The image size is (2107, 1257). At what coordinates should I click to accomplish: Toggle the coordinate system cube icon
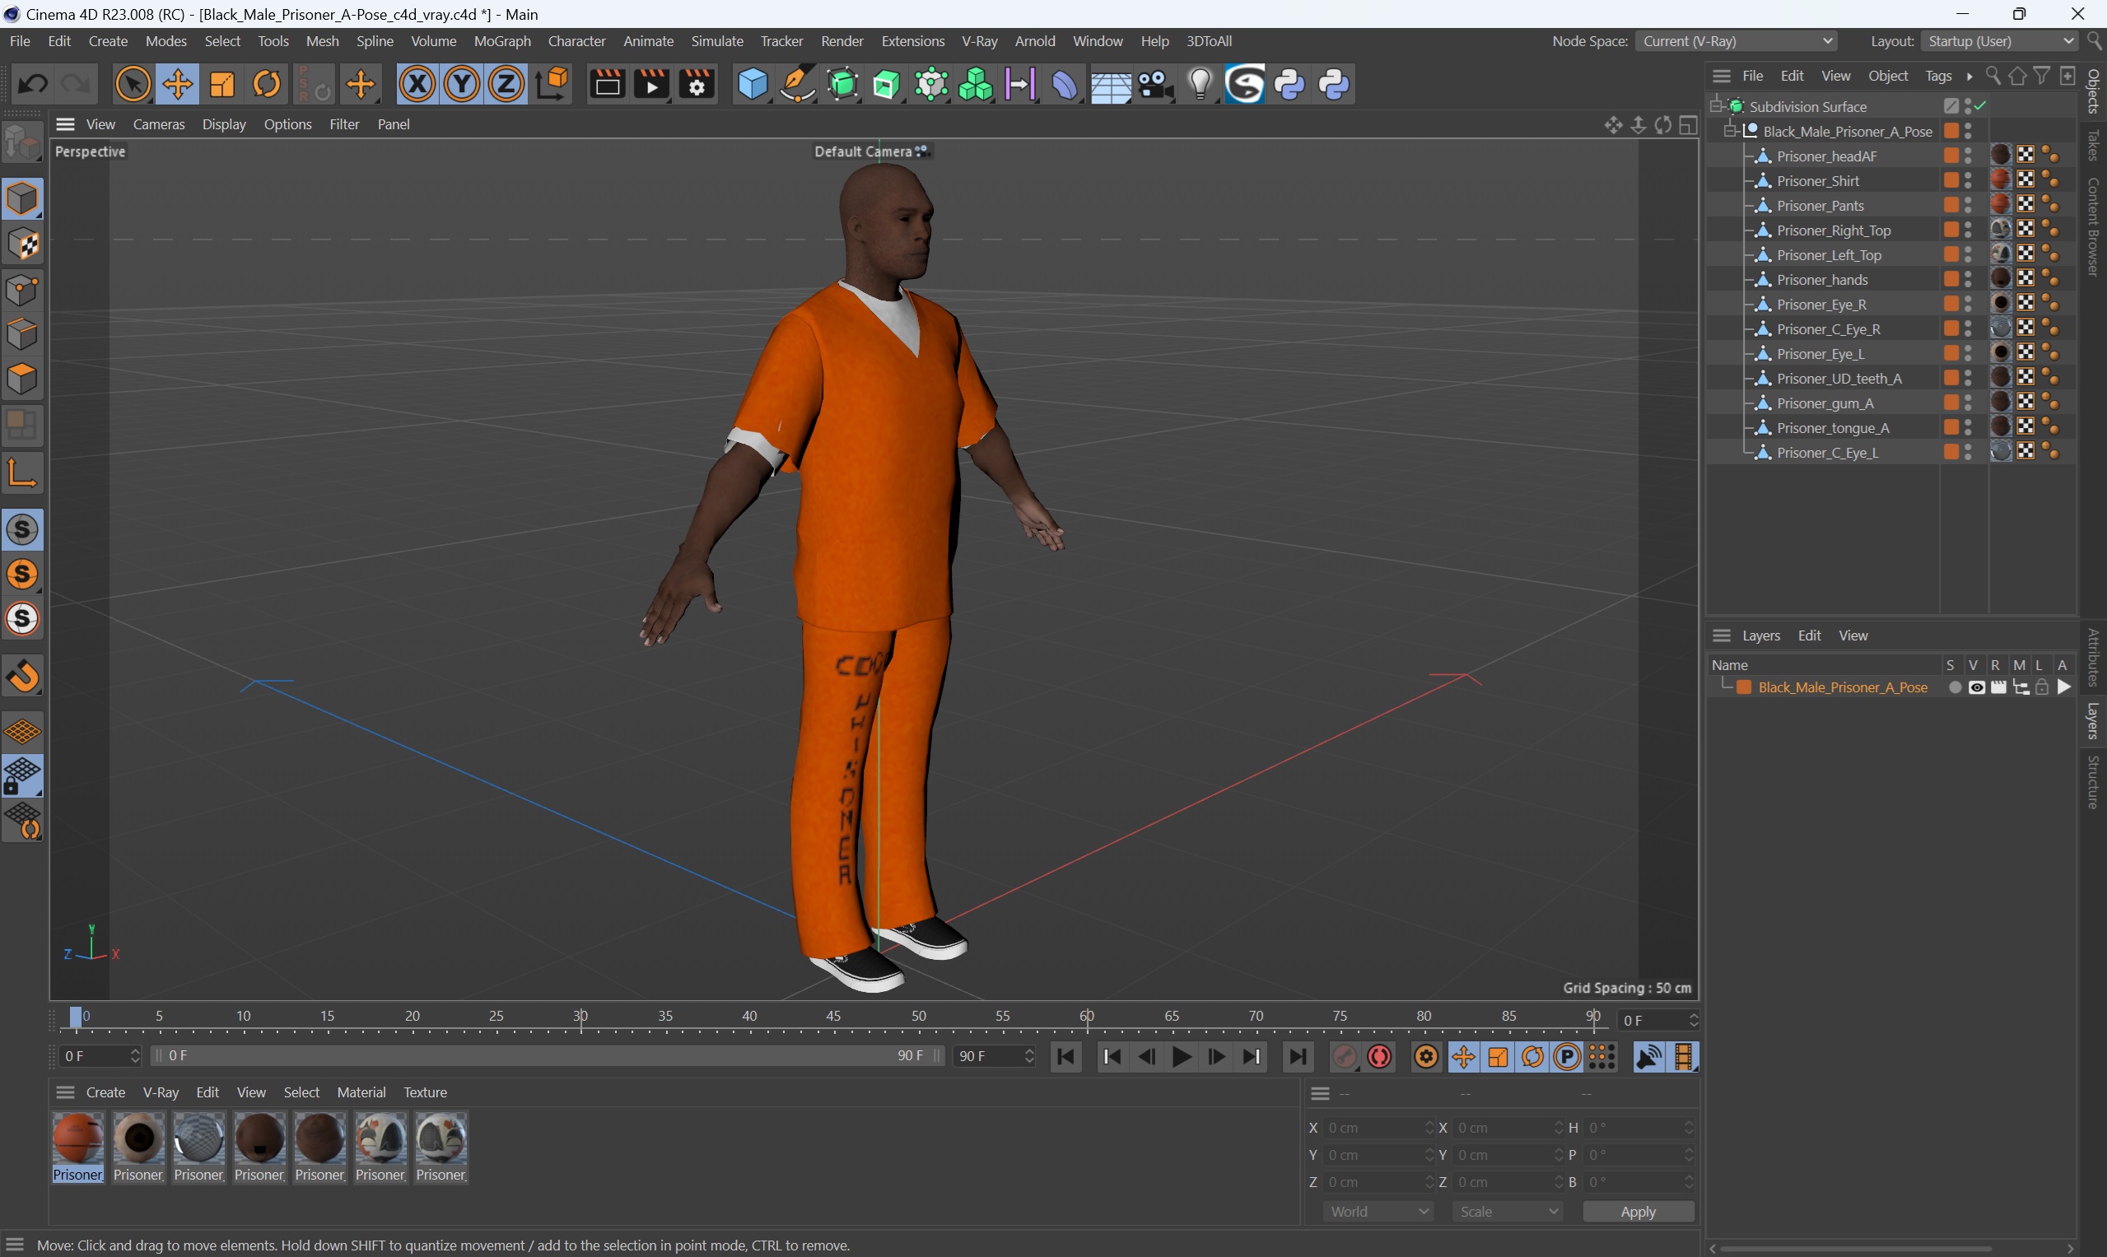coord(552,84)
